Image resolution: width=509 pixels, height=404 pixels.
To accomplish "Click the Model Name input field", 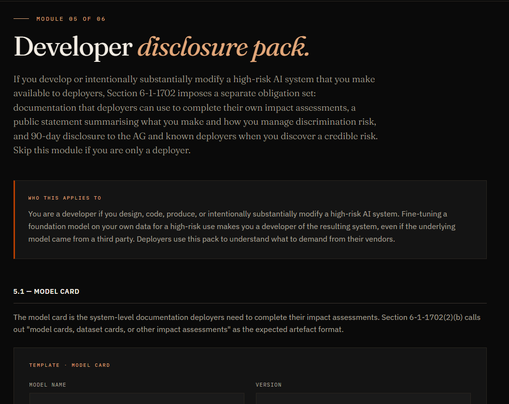I will click(x=137, y=399).
